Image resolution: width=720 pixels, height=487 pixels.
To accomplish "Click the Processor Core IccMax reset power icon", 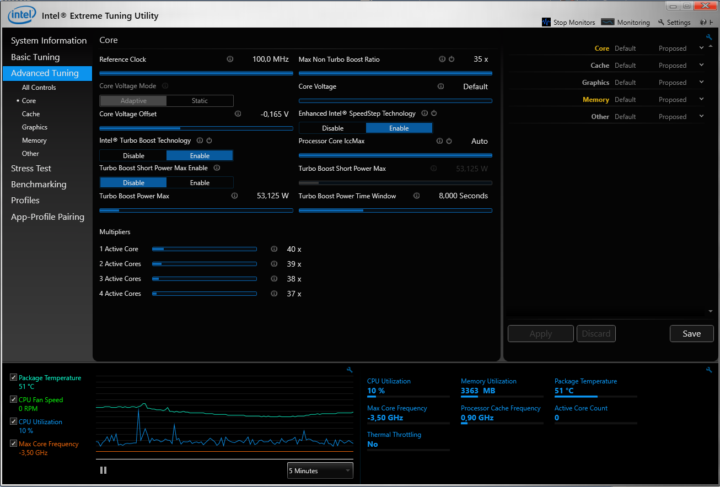I will pos(449,141).
